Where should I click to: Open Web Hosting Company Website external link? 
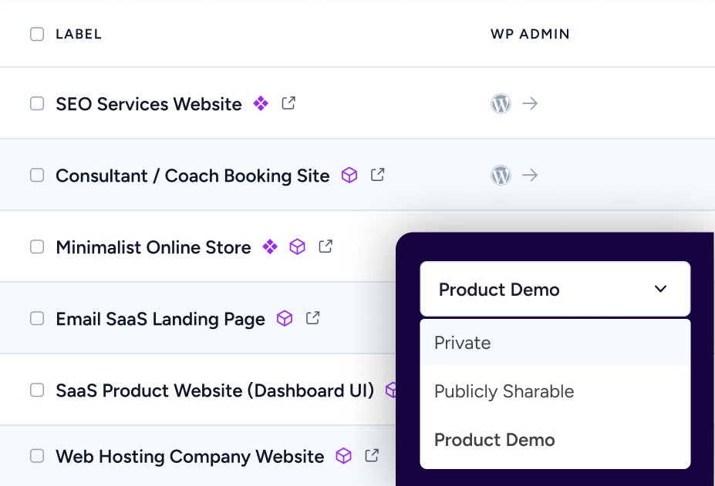[x=372, y=456]
